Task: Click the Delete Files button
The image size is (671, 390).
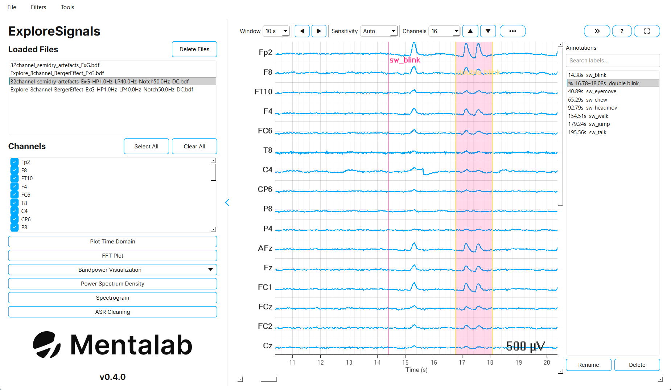Action: pos(194,49)
